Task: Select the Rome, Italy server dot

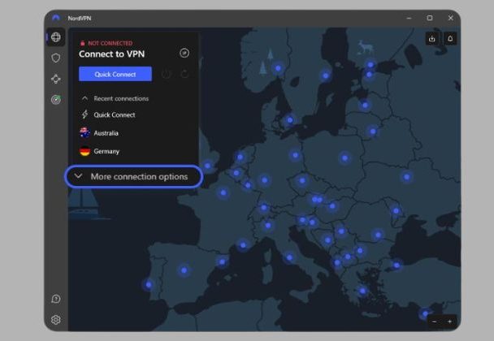Action: pyautogui.click(x=289, y=257)
